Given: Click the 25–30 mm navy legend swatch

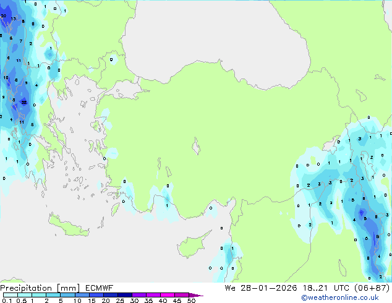Looking at the screenshot, I should [x=124, y=295].
